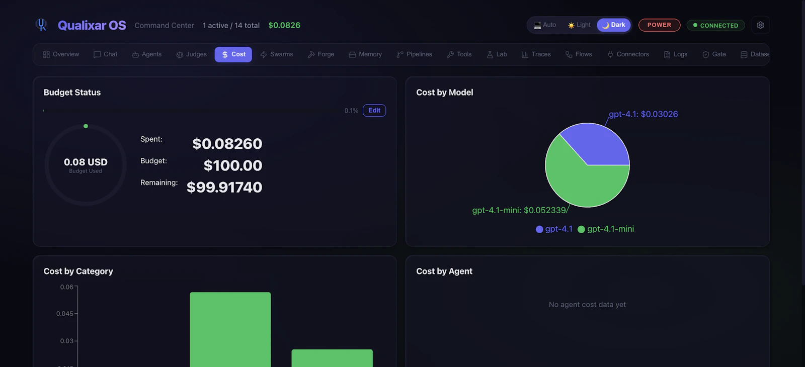Image resolution: width=805 pixels, height=367 pixels.
Task: Click the gpt-4.1-mini legend swatch
Action: tap(581, 229)
